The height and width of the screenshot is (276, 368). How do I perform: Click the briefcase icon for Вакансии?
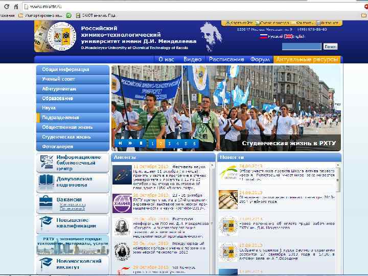[x=46, y=202]
